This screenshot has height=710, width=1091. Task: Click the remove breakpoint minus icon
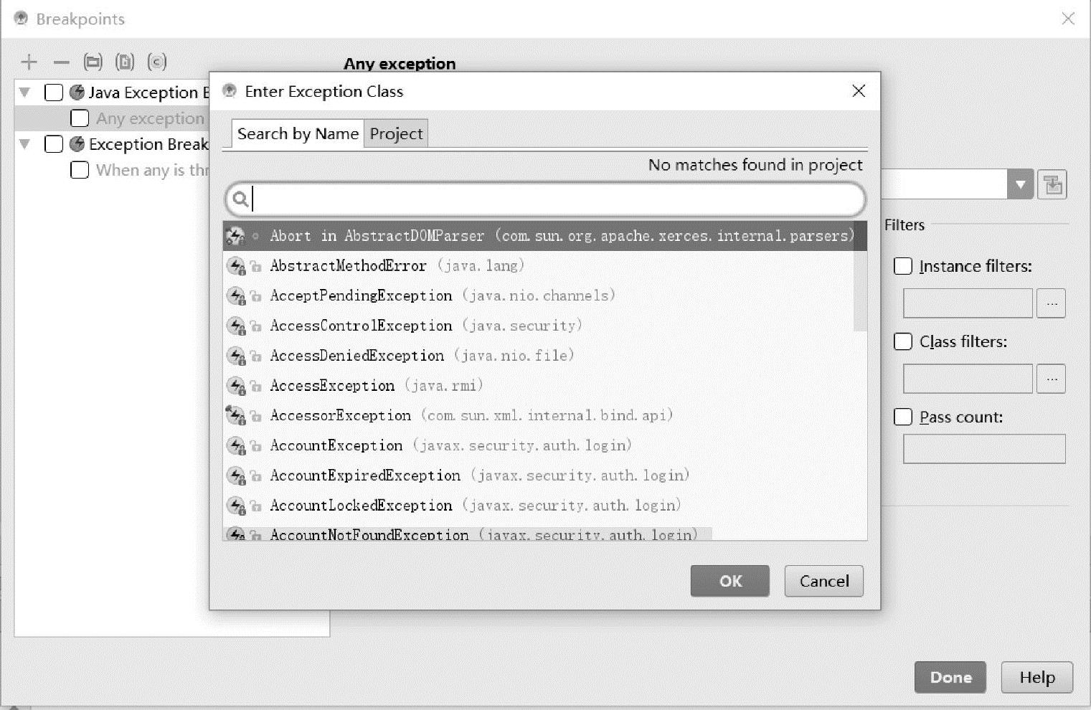[62, 62]
